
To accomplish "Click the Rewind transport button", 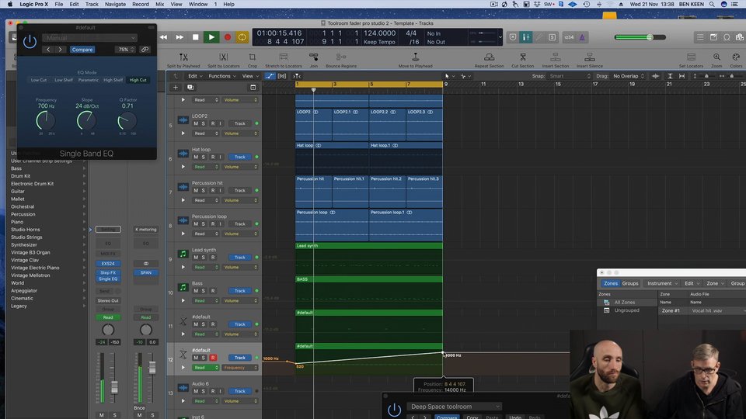I will [163, 37].
